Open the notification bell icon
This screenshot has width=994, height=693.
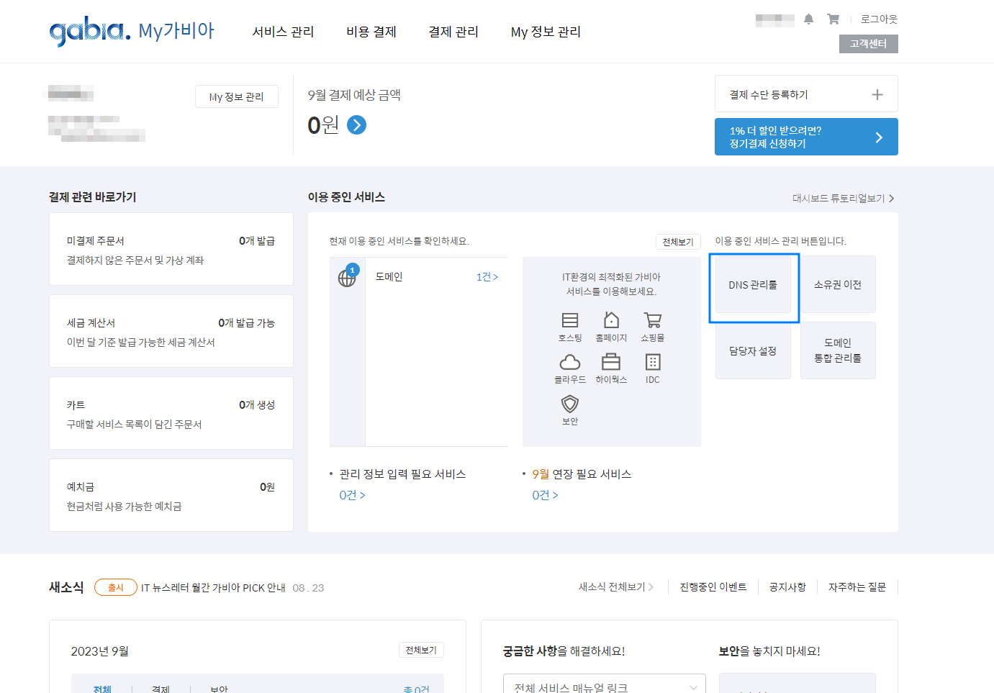point(809,19)
